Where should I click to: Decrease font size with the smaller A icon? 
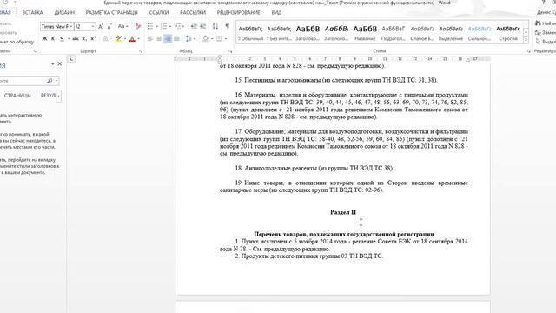[x=109, y=26]
